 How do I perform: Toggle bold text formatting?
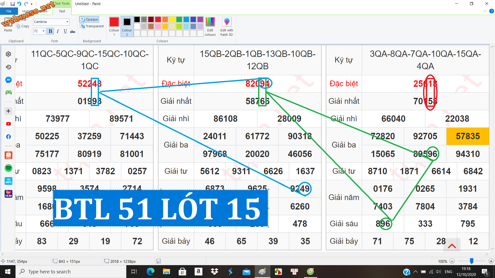coord(51,31)
